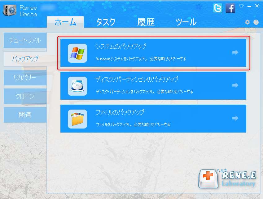The width and height of the screenshot is (263, 199).
Task: Click the Renee Becca safe logo
Action: (10, 10)
